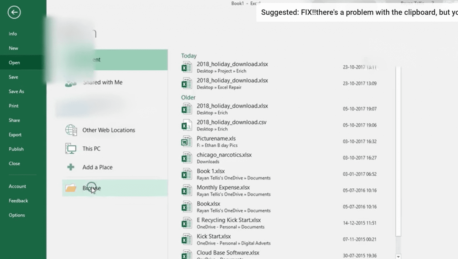Click the Picturename.xls file icon

click(x=187, y=142)
